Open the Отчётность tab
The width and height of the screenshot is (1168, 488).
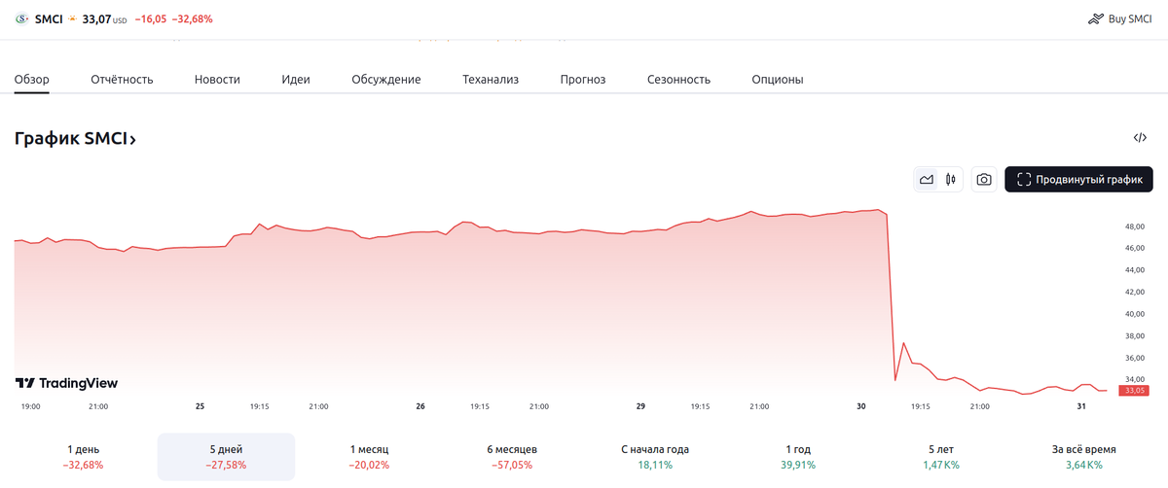(x=122, y=80)
